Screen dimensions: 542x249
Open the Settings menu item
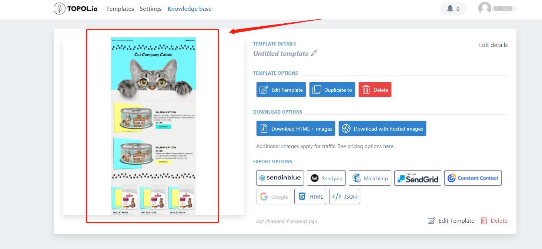[x=151, y=9]
